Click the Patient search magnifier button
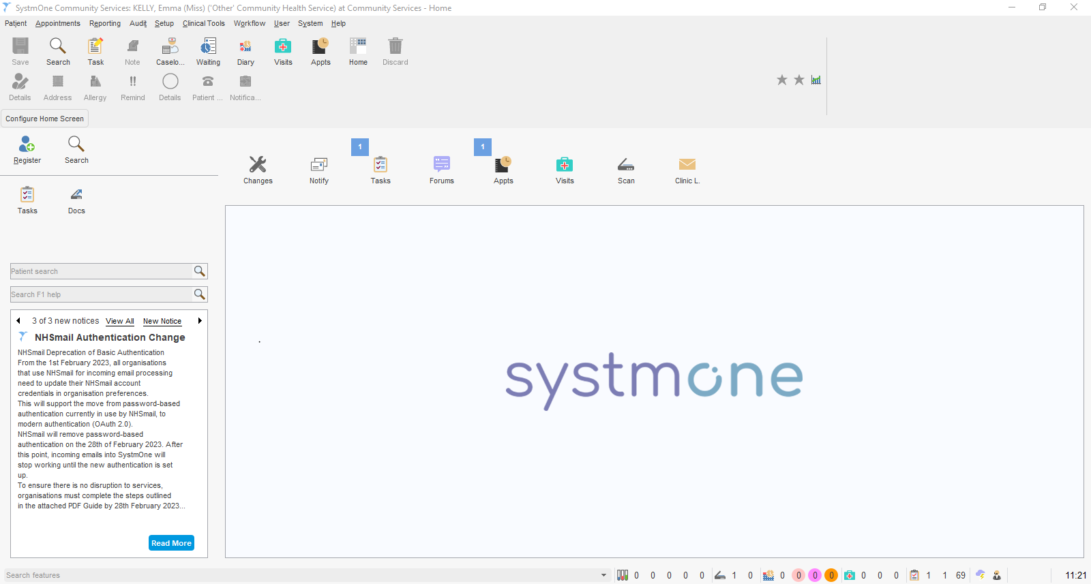This screenshot has height=584, width=1091. [199, 271]
